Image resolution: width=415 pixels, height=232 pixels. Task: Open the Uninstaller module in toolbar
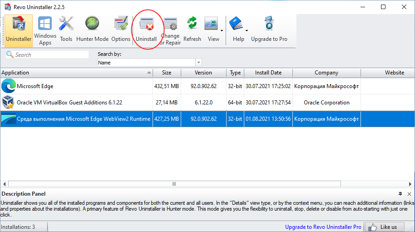(x=19, y=30)
